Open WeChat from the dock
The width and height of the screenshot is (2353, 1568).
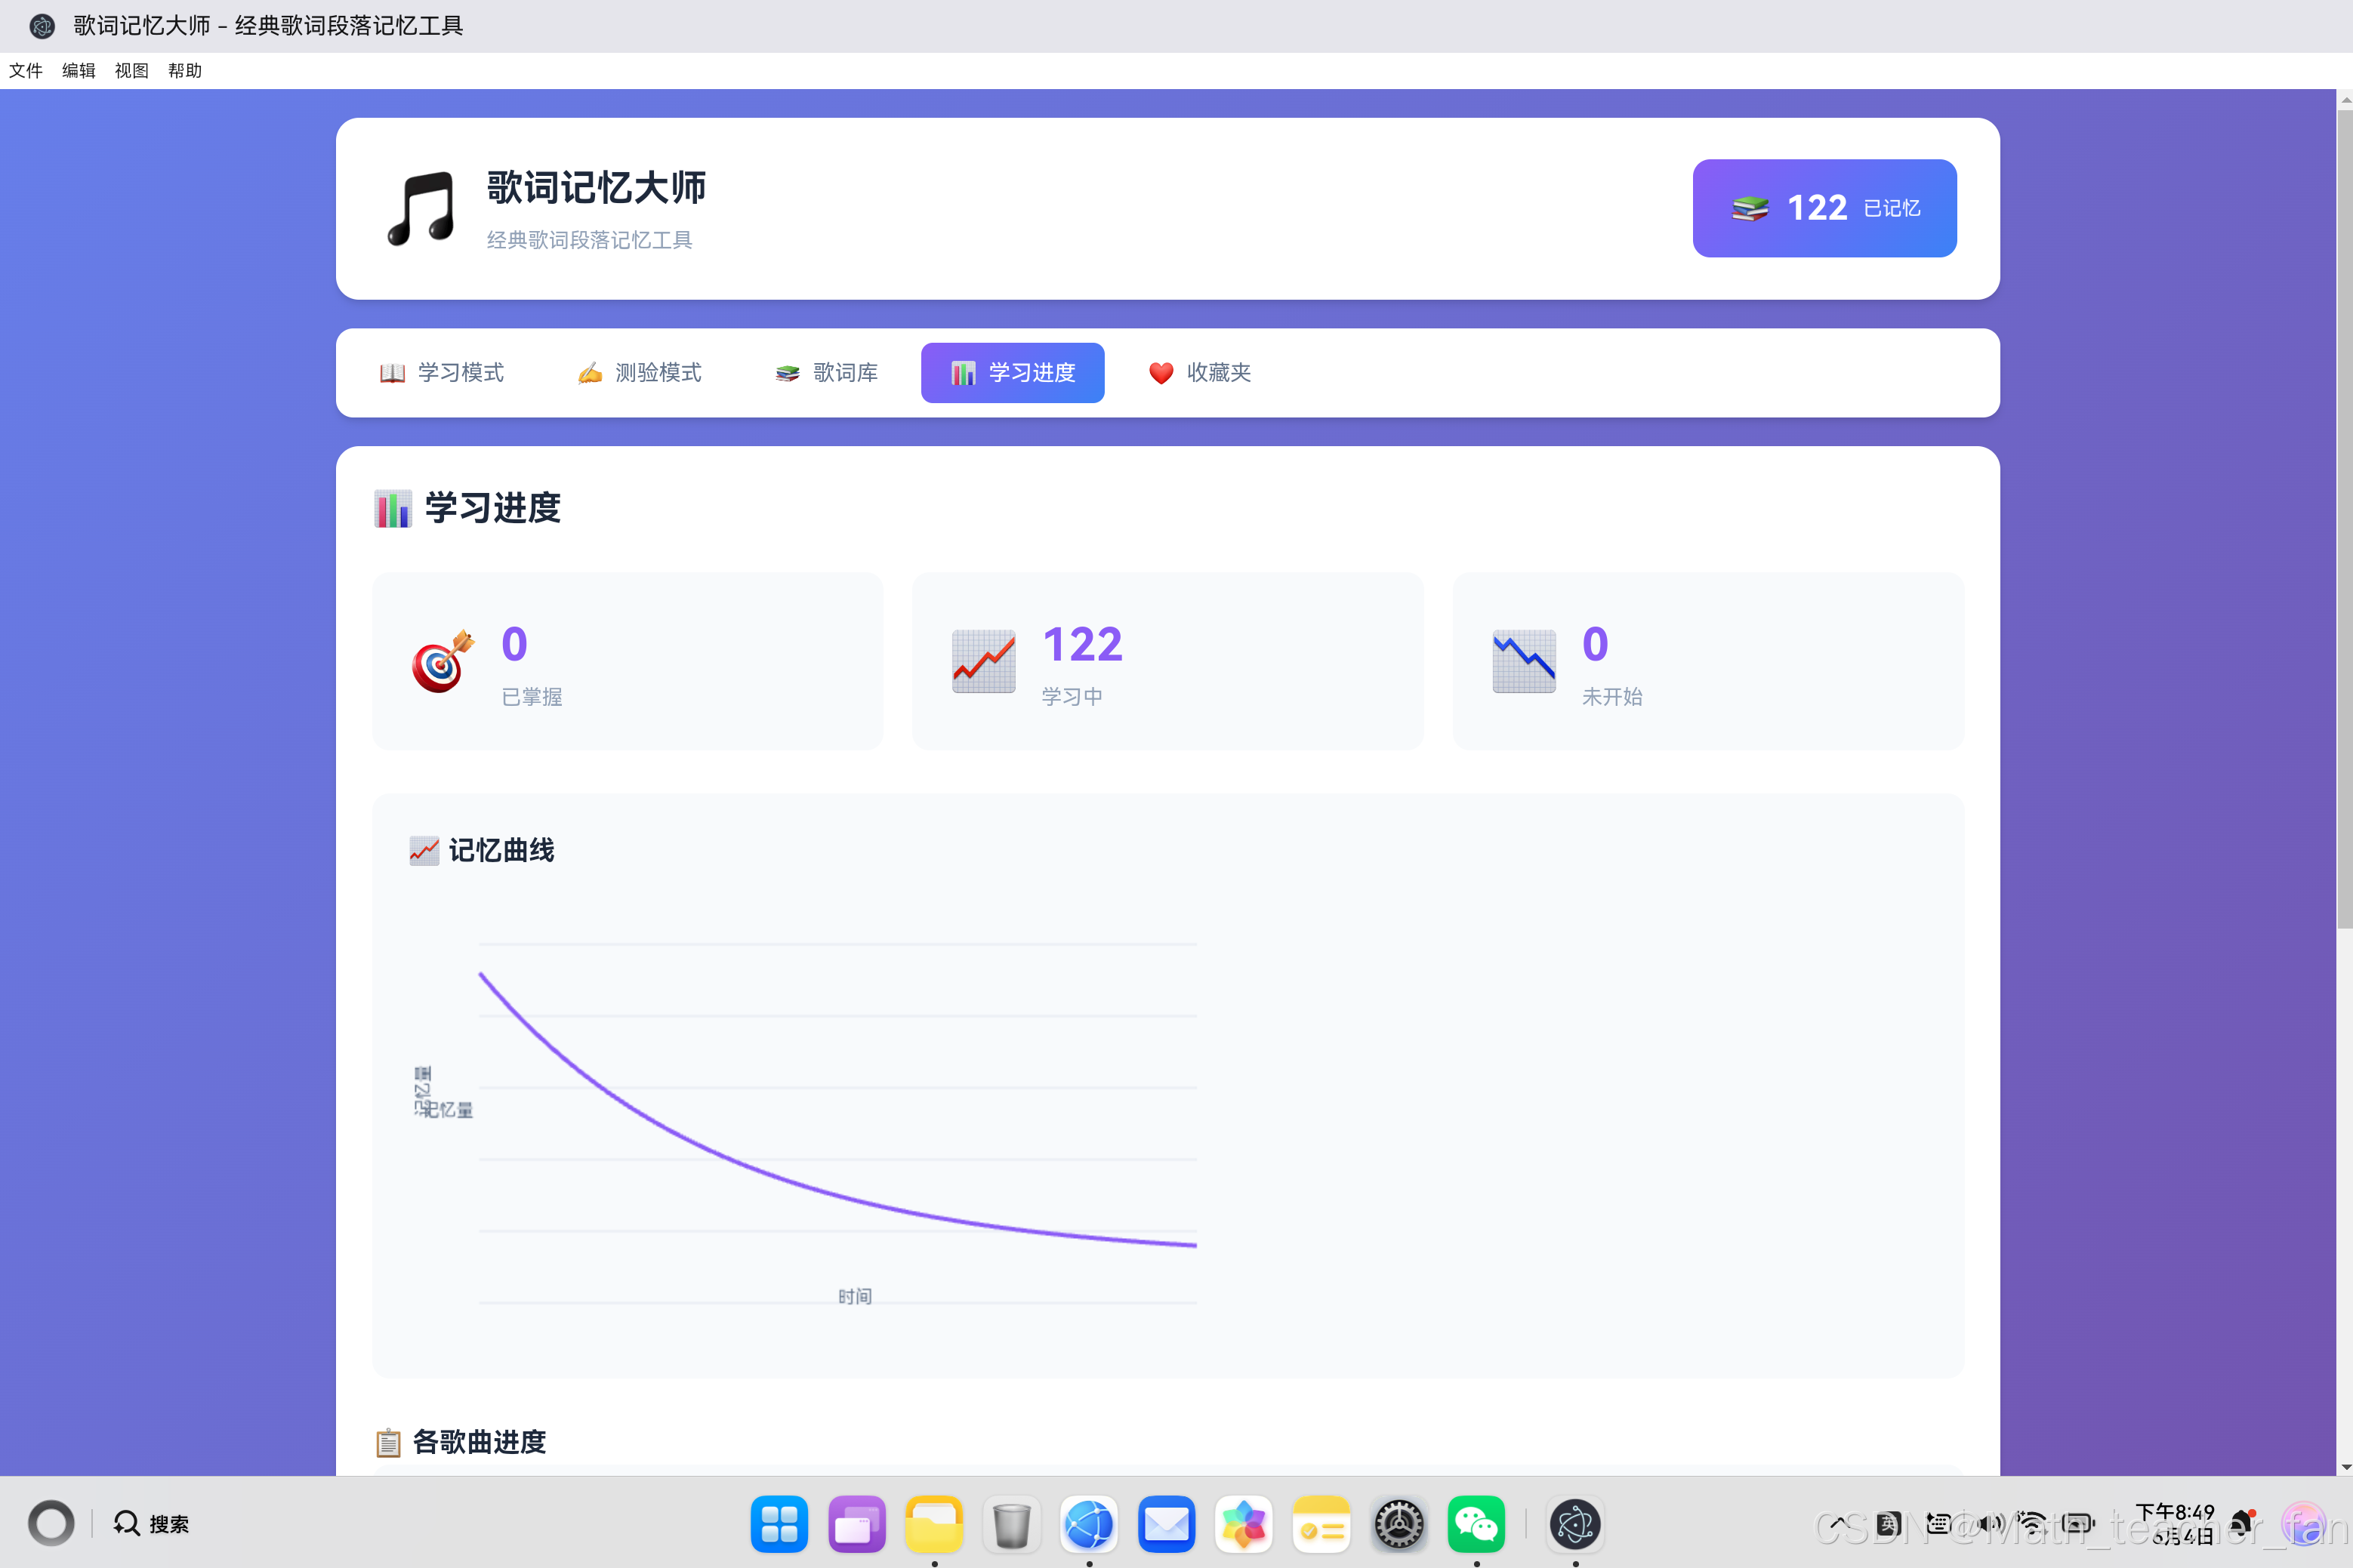[1476, 1524]
